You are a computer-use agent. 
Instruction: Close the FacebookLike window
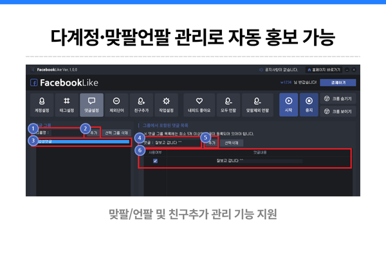[x=354, y=70]
